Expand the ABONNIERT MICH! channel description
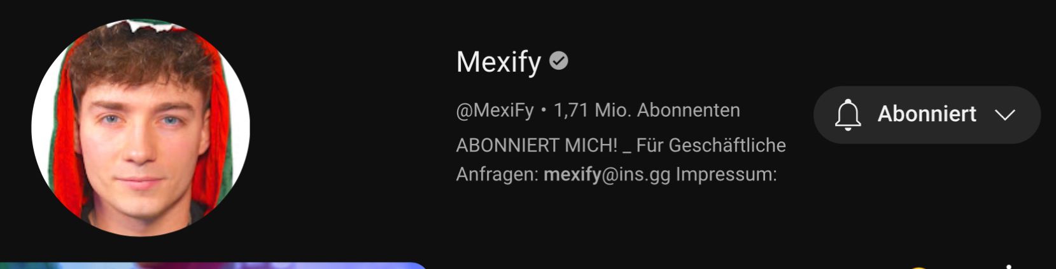The image size is (1056, 269). coord(621,159)
